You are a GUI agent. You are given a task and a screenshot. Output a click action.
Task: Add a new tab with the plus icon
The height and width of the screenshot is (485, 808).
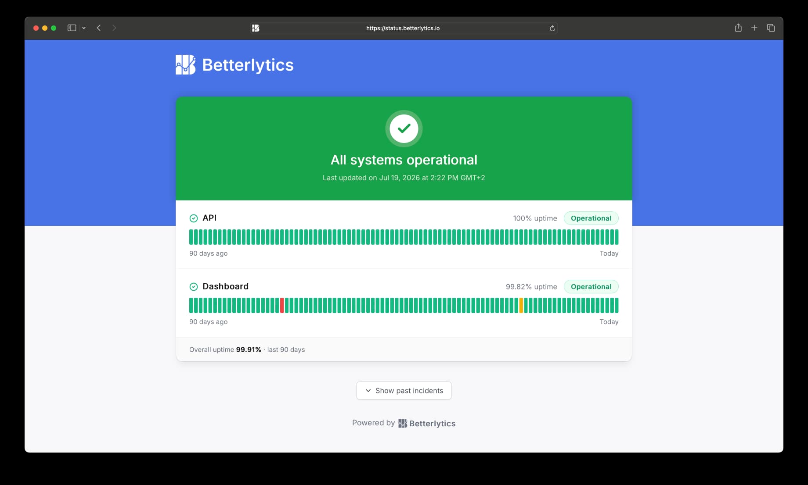[x=754, y=28]
